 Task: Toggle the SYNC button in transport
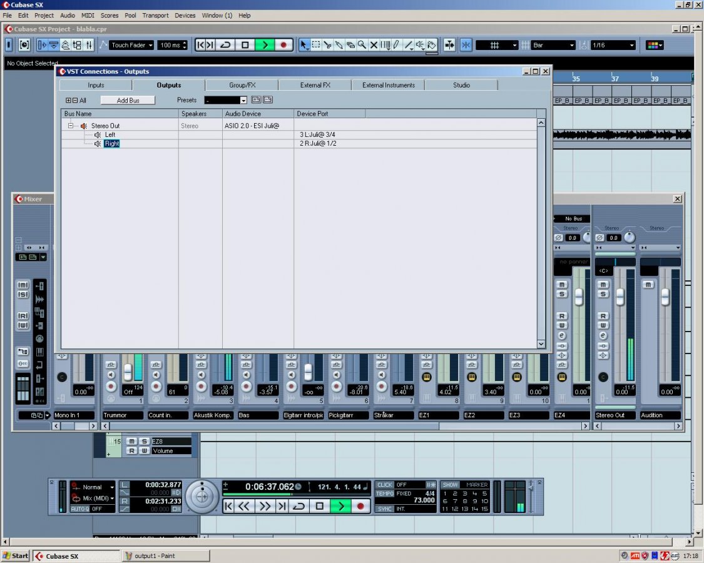tap(385, 509)
